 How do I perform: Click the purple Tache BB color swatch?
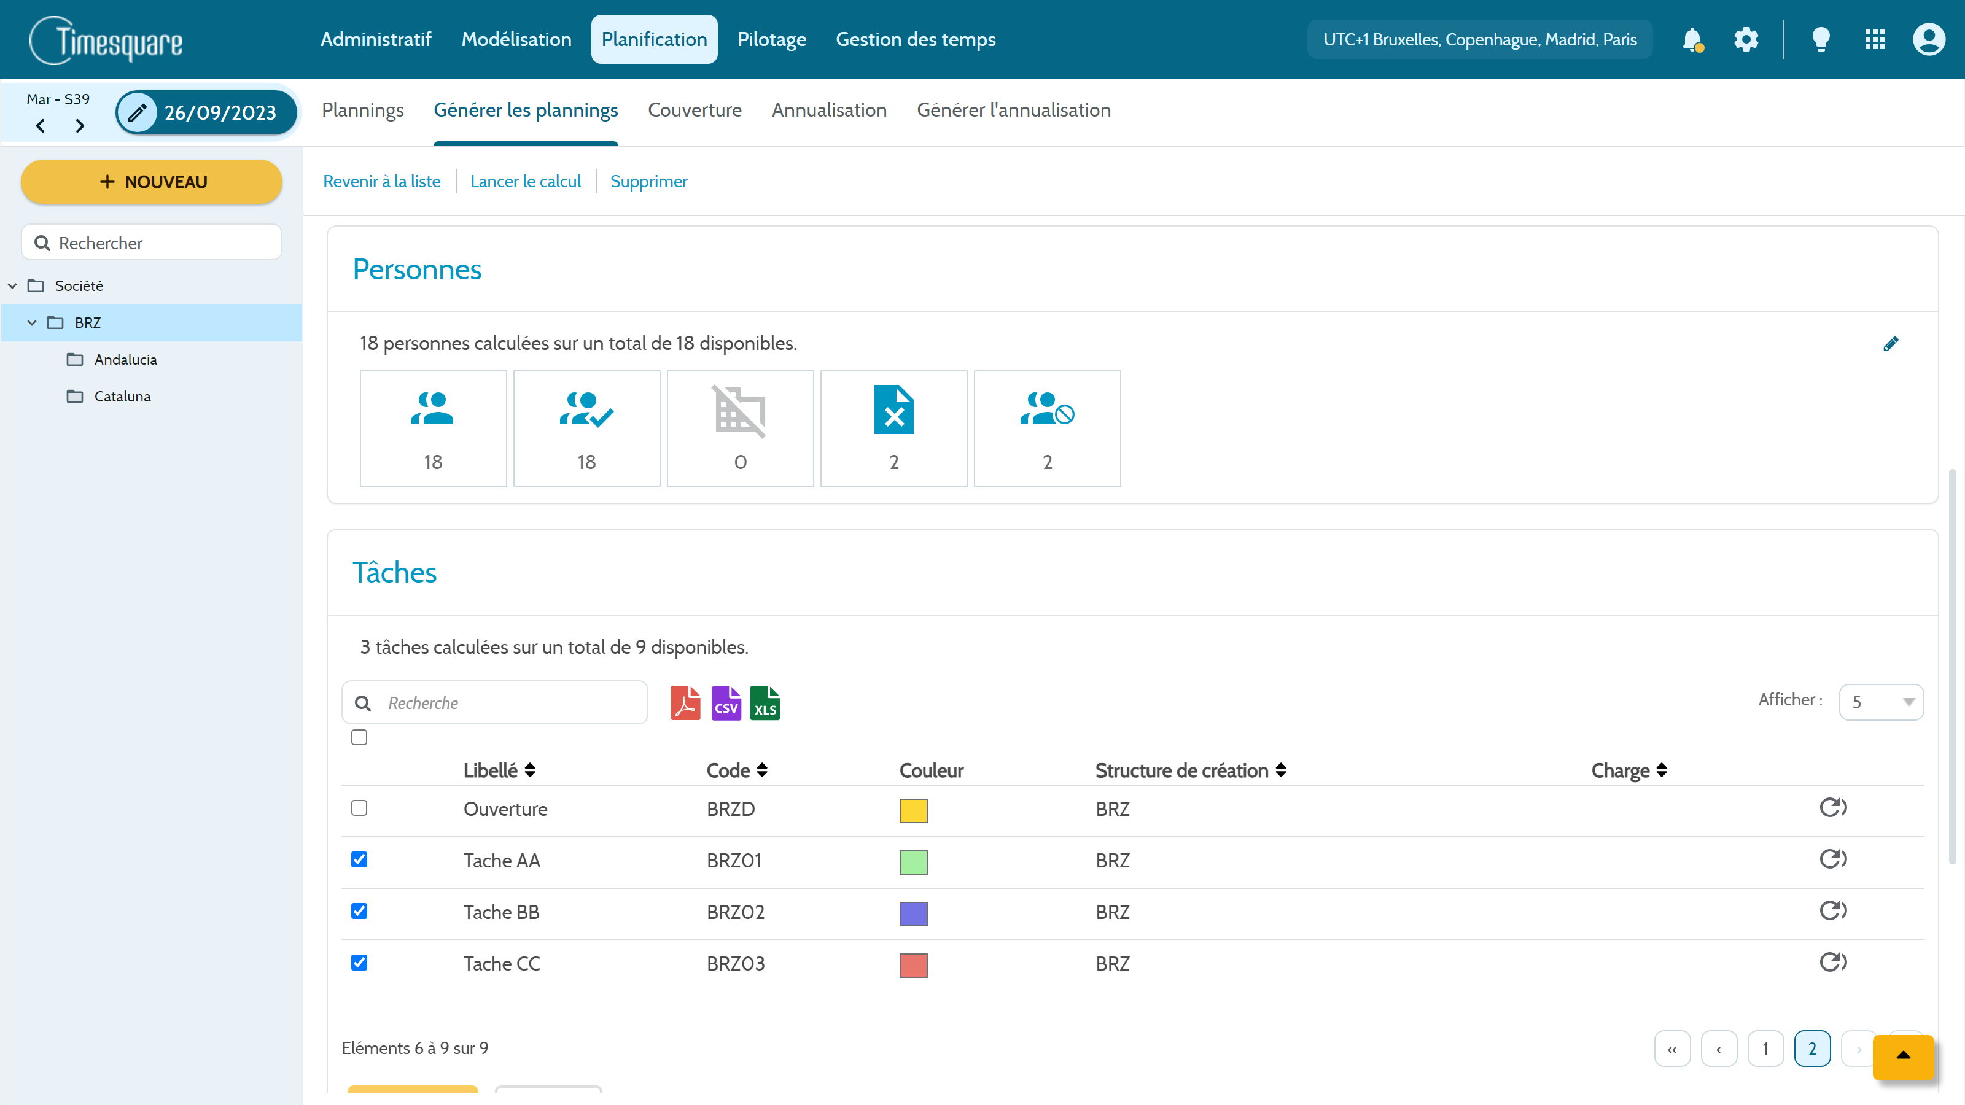coord(913,913)
